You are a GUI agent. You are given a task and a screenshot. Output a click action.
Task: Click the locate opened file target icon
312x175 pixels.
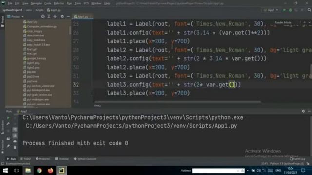(x=43, y=16)
